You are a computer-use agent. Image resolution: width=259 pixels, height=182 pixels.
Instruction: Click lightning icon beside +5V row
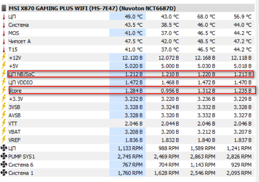pos(4,65)
